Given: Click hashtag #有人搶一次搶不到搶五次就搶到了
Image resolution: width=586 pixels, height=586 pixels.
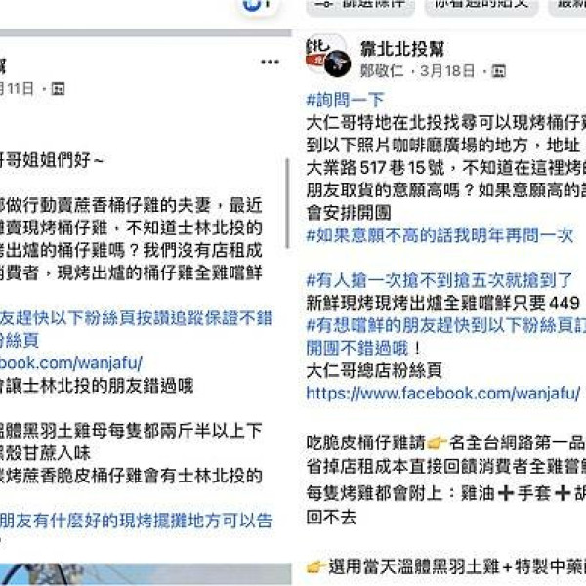Looking at the screenshot, I should pyautogui.click(x=439, y=280).
